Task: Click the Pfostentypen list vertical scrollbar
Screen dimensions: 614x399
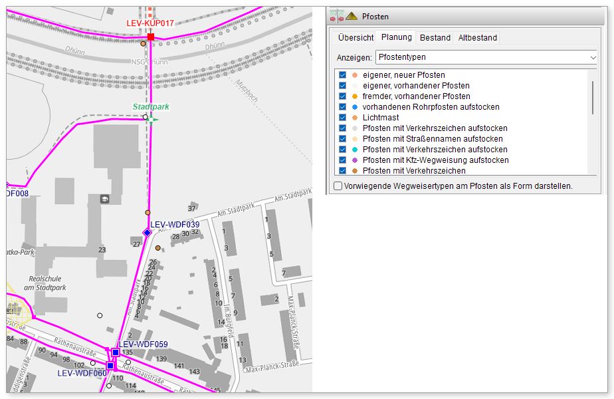Action: [x=593, y=98]
